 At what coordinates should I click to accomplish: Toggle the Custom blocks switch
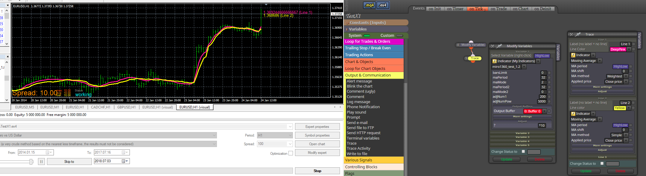(399, 36)
